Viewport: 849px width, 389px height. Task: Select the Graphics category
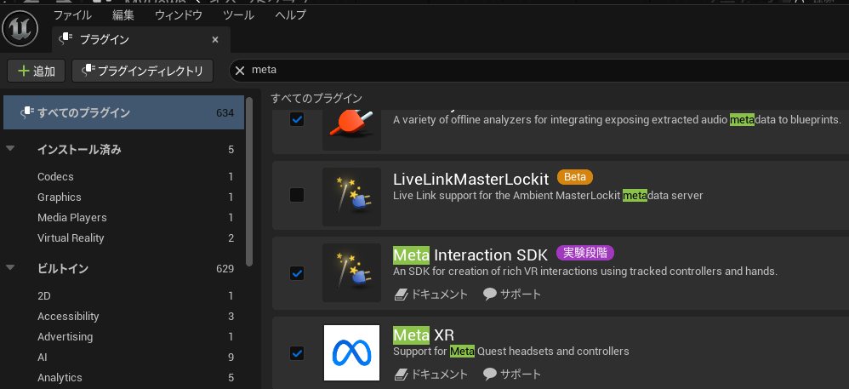tap(59, 197)
